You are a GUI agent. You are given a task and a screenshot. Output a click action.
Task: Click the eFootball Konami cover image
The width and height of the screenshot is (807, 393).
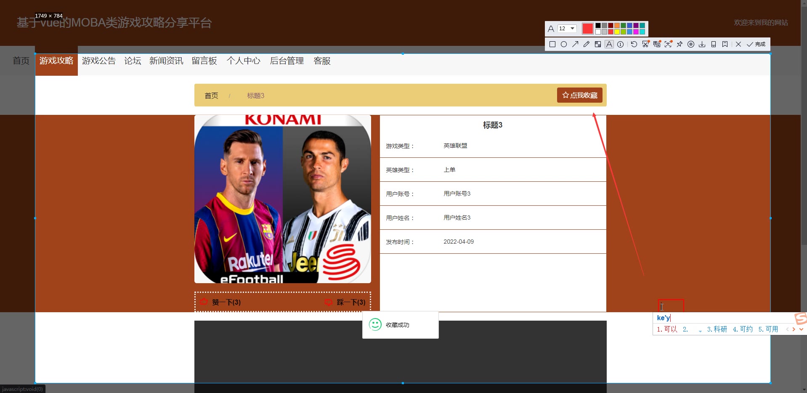click(x=283, y=199)
